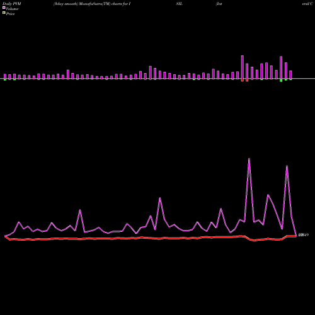
Task: Click the red-green Price legend swatch
Action: pos(4,13)
